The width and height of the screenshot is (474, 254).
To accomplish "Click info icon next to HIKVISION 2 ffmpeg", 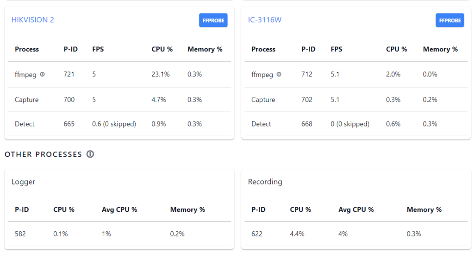I will [43, 74].
